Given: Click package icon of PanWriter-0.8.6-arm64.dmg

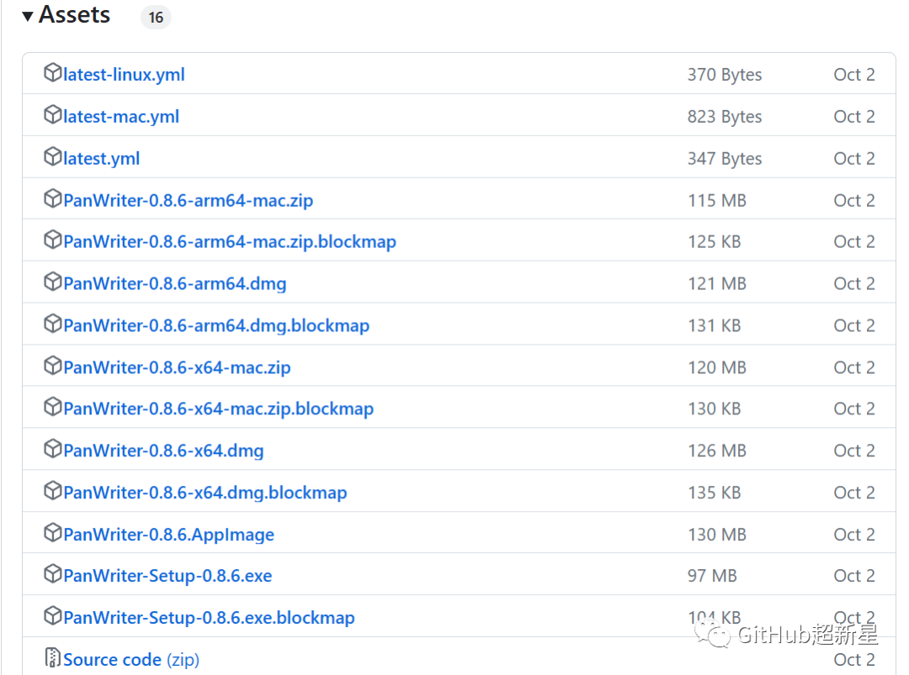Looking at the screenshot, I should [53, 282].
